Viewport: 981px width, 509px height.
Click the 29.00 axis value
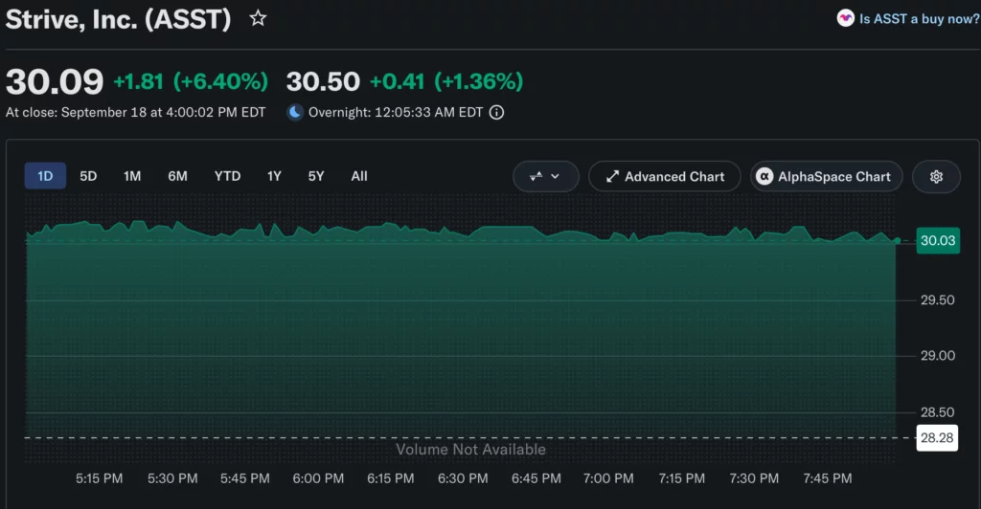[937, 355]
